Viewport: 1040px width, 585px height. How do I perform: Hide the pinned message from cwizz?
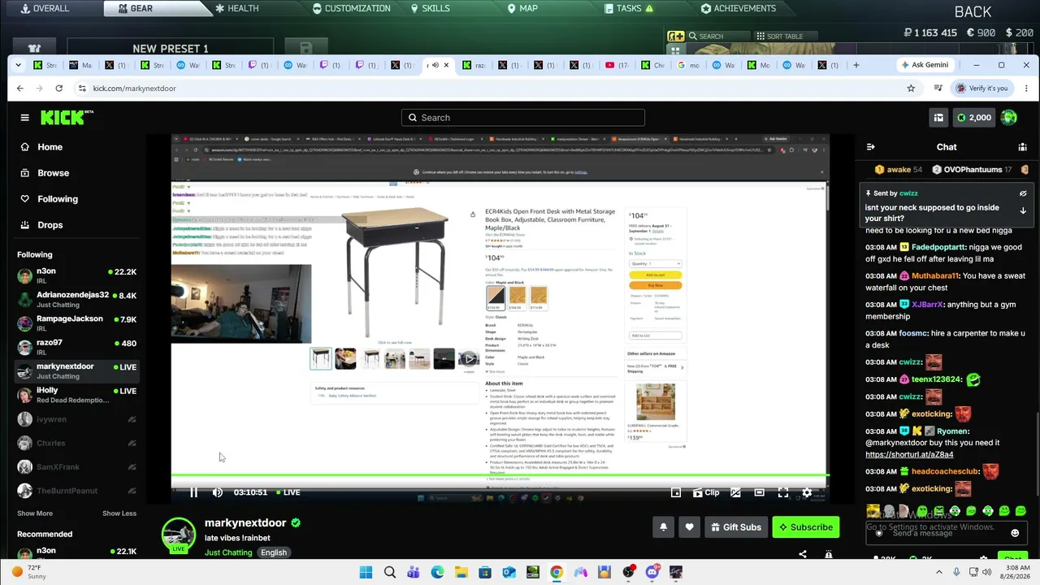1023,193
